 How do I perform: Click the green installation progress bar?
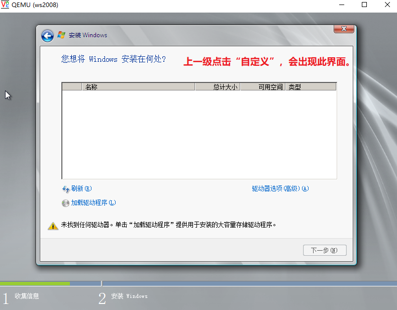coord(35,284)
